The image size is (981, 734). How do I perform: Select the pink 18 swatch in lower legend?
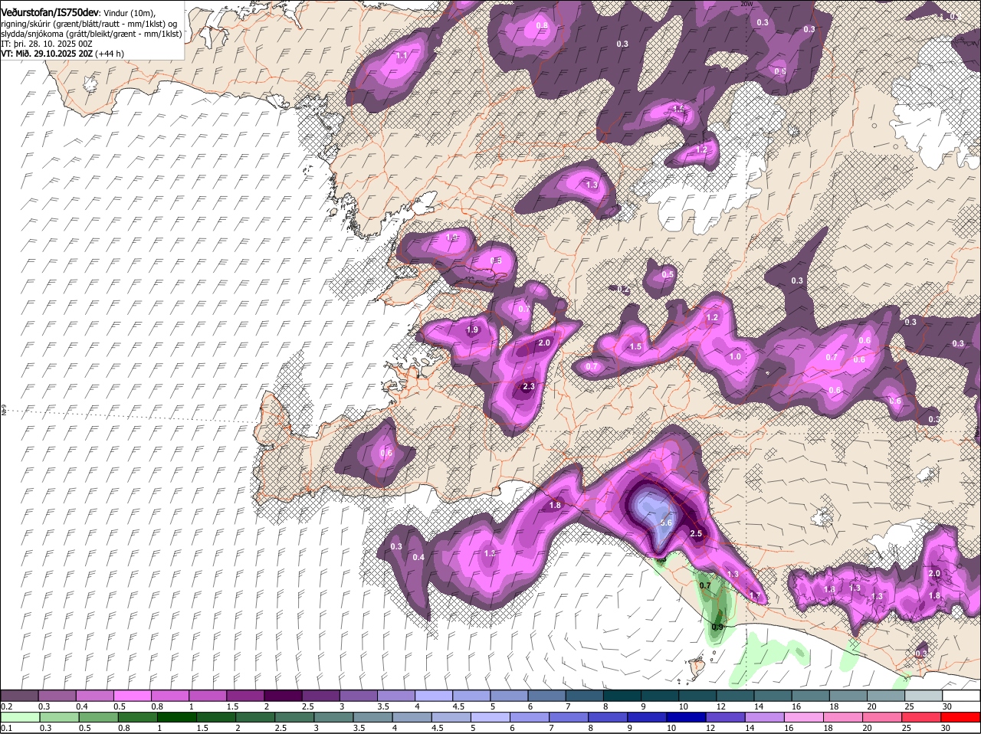(843, 717)
